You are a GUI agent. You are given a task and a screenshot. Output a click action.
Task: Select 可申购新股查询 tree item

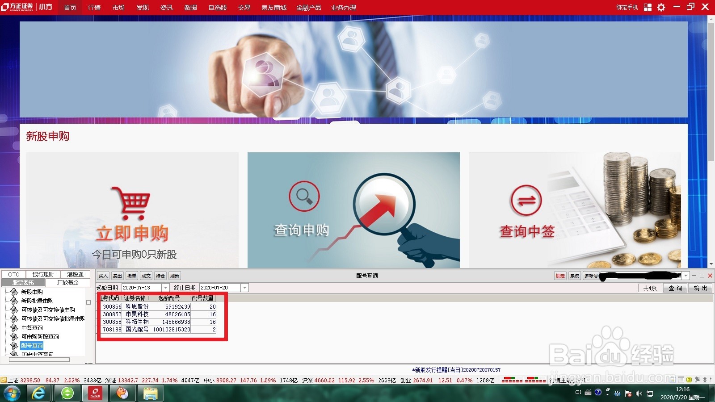pyautogui.click(x=40, y=336)
